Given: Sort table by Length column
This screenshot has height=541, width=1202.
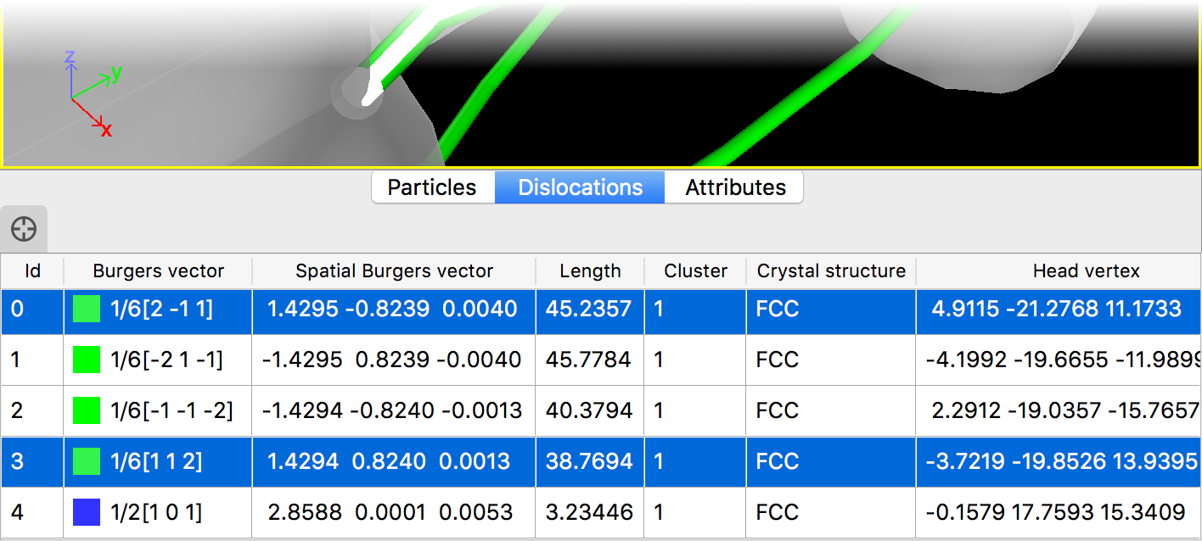Looking at the screenshot, I should coord(590,271).
